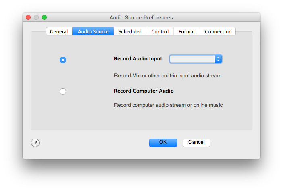Click the blue chevron arrows on input selector
This screenshot has width=283, height=191.
point(218,59)
